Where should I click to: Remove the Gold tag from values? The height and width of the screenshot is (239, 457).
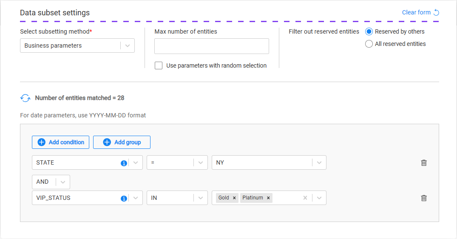[234, 198]
